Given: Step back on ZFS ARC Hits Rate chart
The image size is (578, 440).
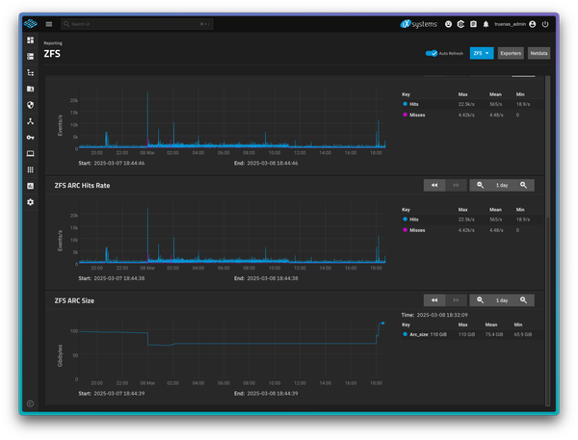Looking at the screenshot, I should (x=434, y=185).
